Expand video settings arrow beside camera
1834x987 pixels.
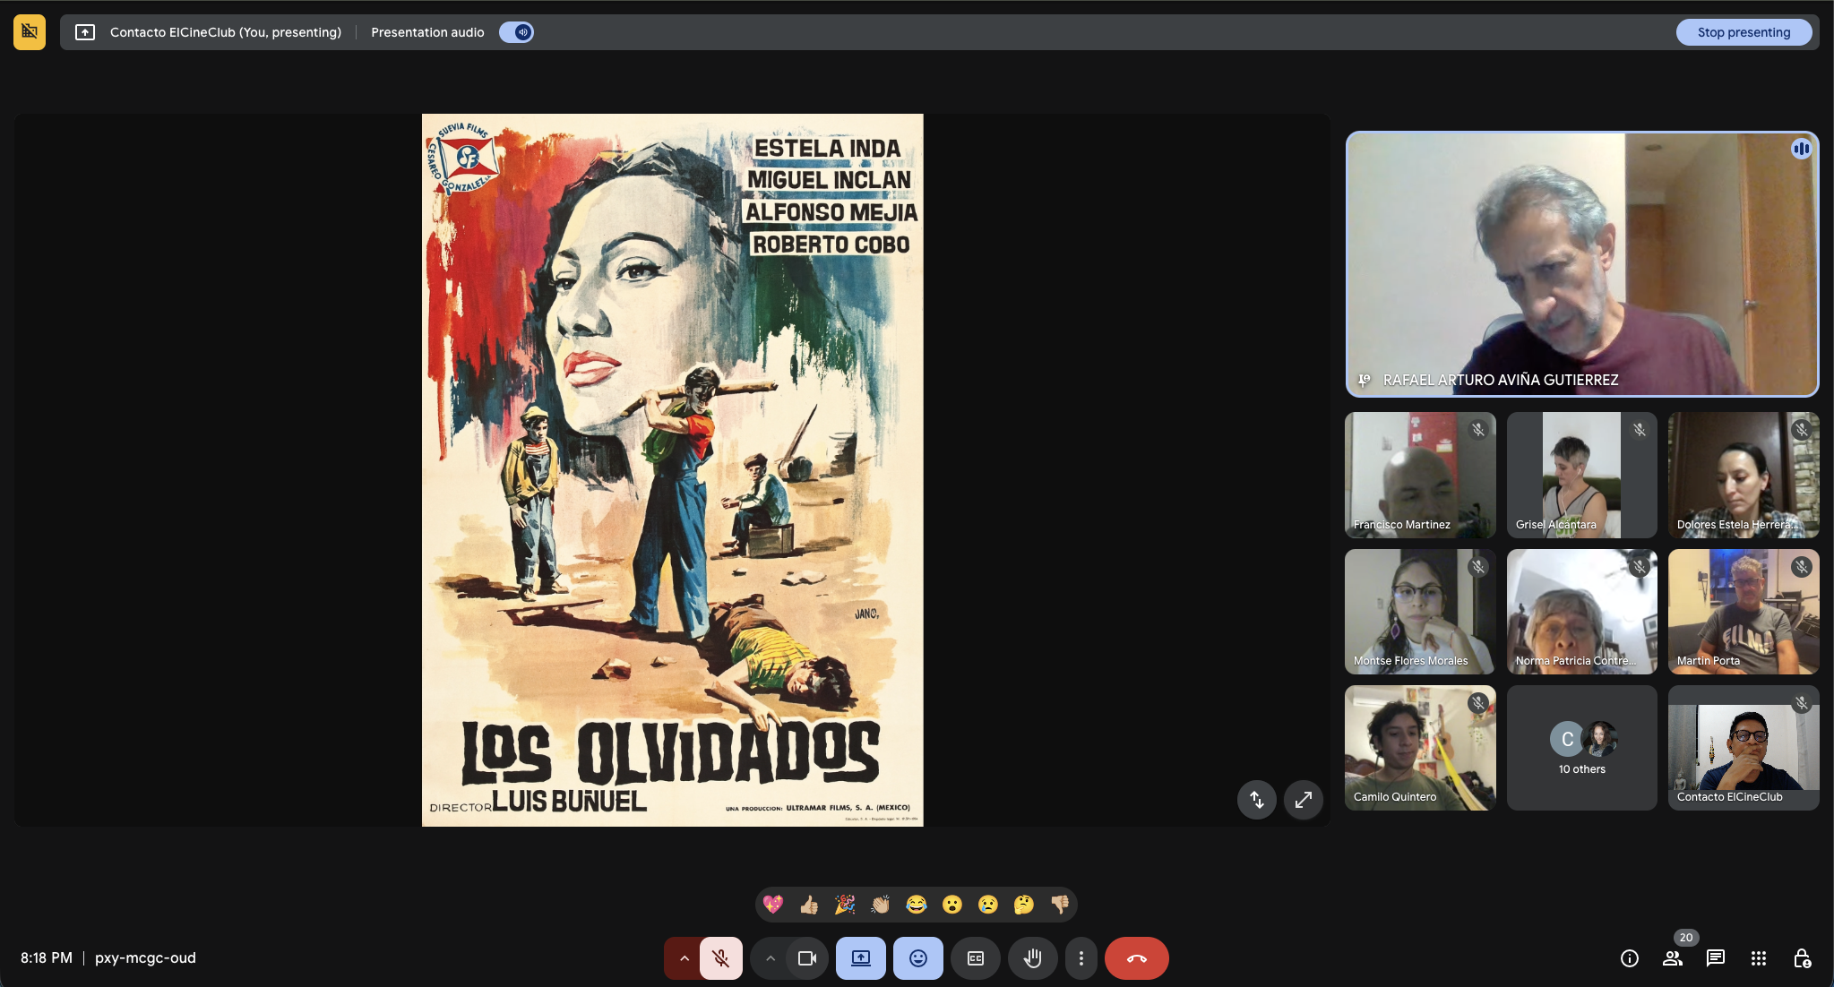pos(770,958)
